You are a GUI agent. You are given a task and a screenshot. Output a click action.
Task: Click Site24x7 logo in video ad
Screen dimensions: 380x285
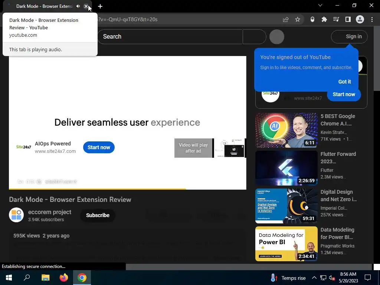23,147
